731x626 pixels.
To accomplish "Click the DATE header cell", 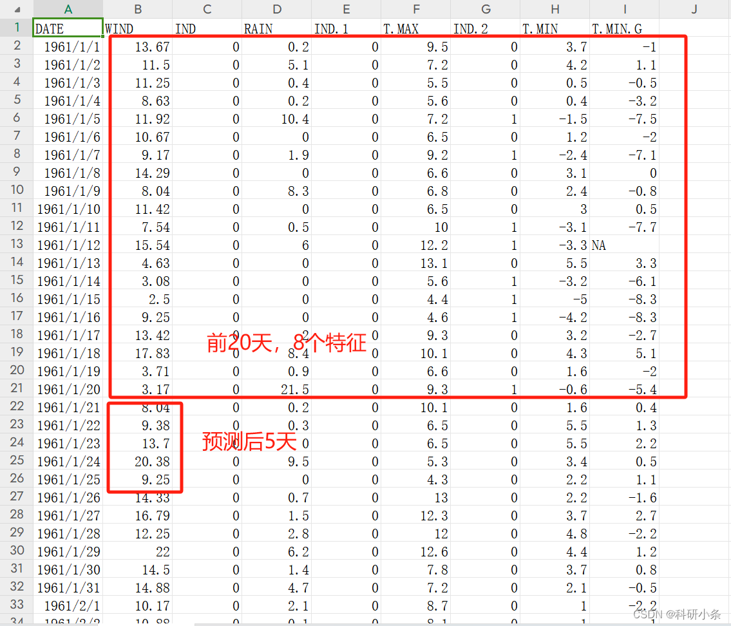I will click(x=68, y=28).
